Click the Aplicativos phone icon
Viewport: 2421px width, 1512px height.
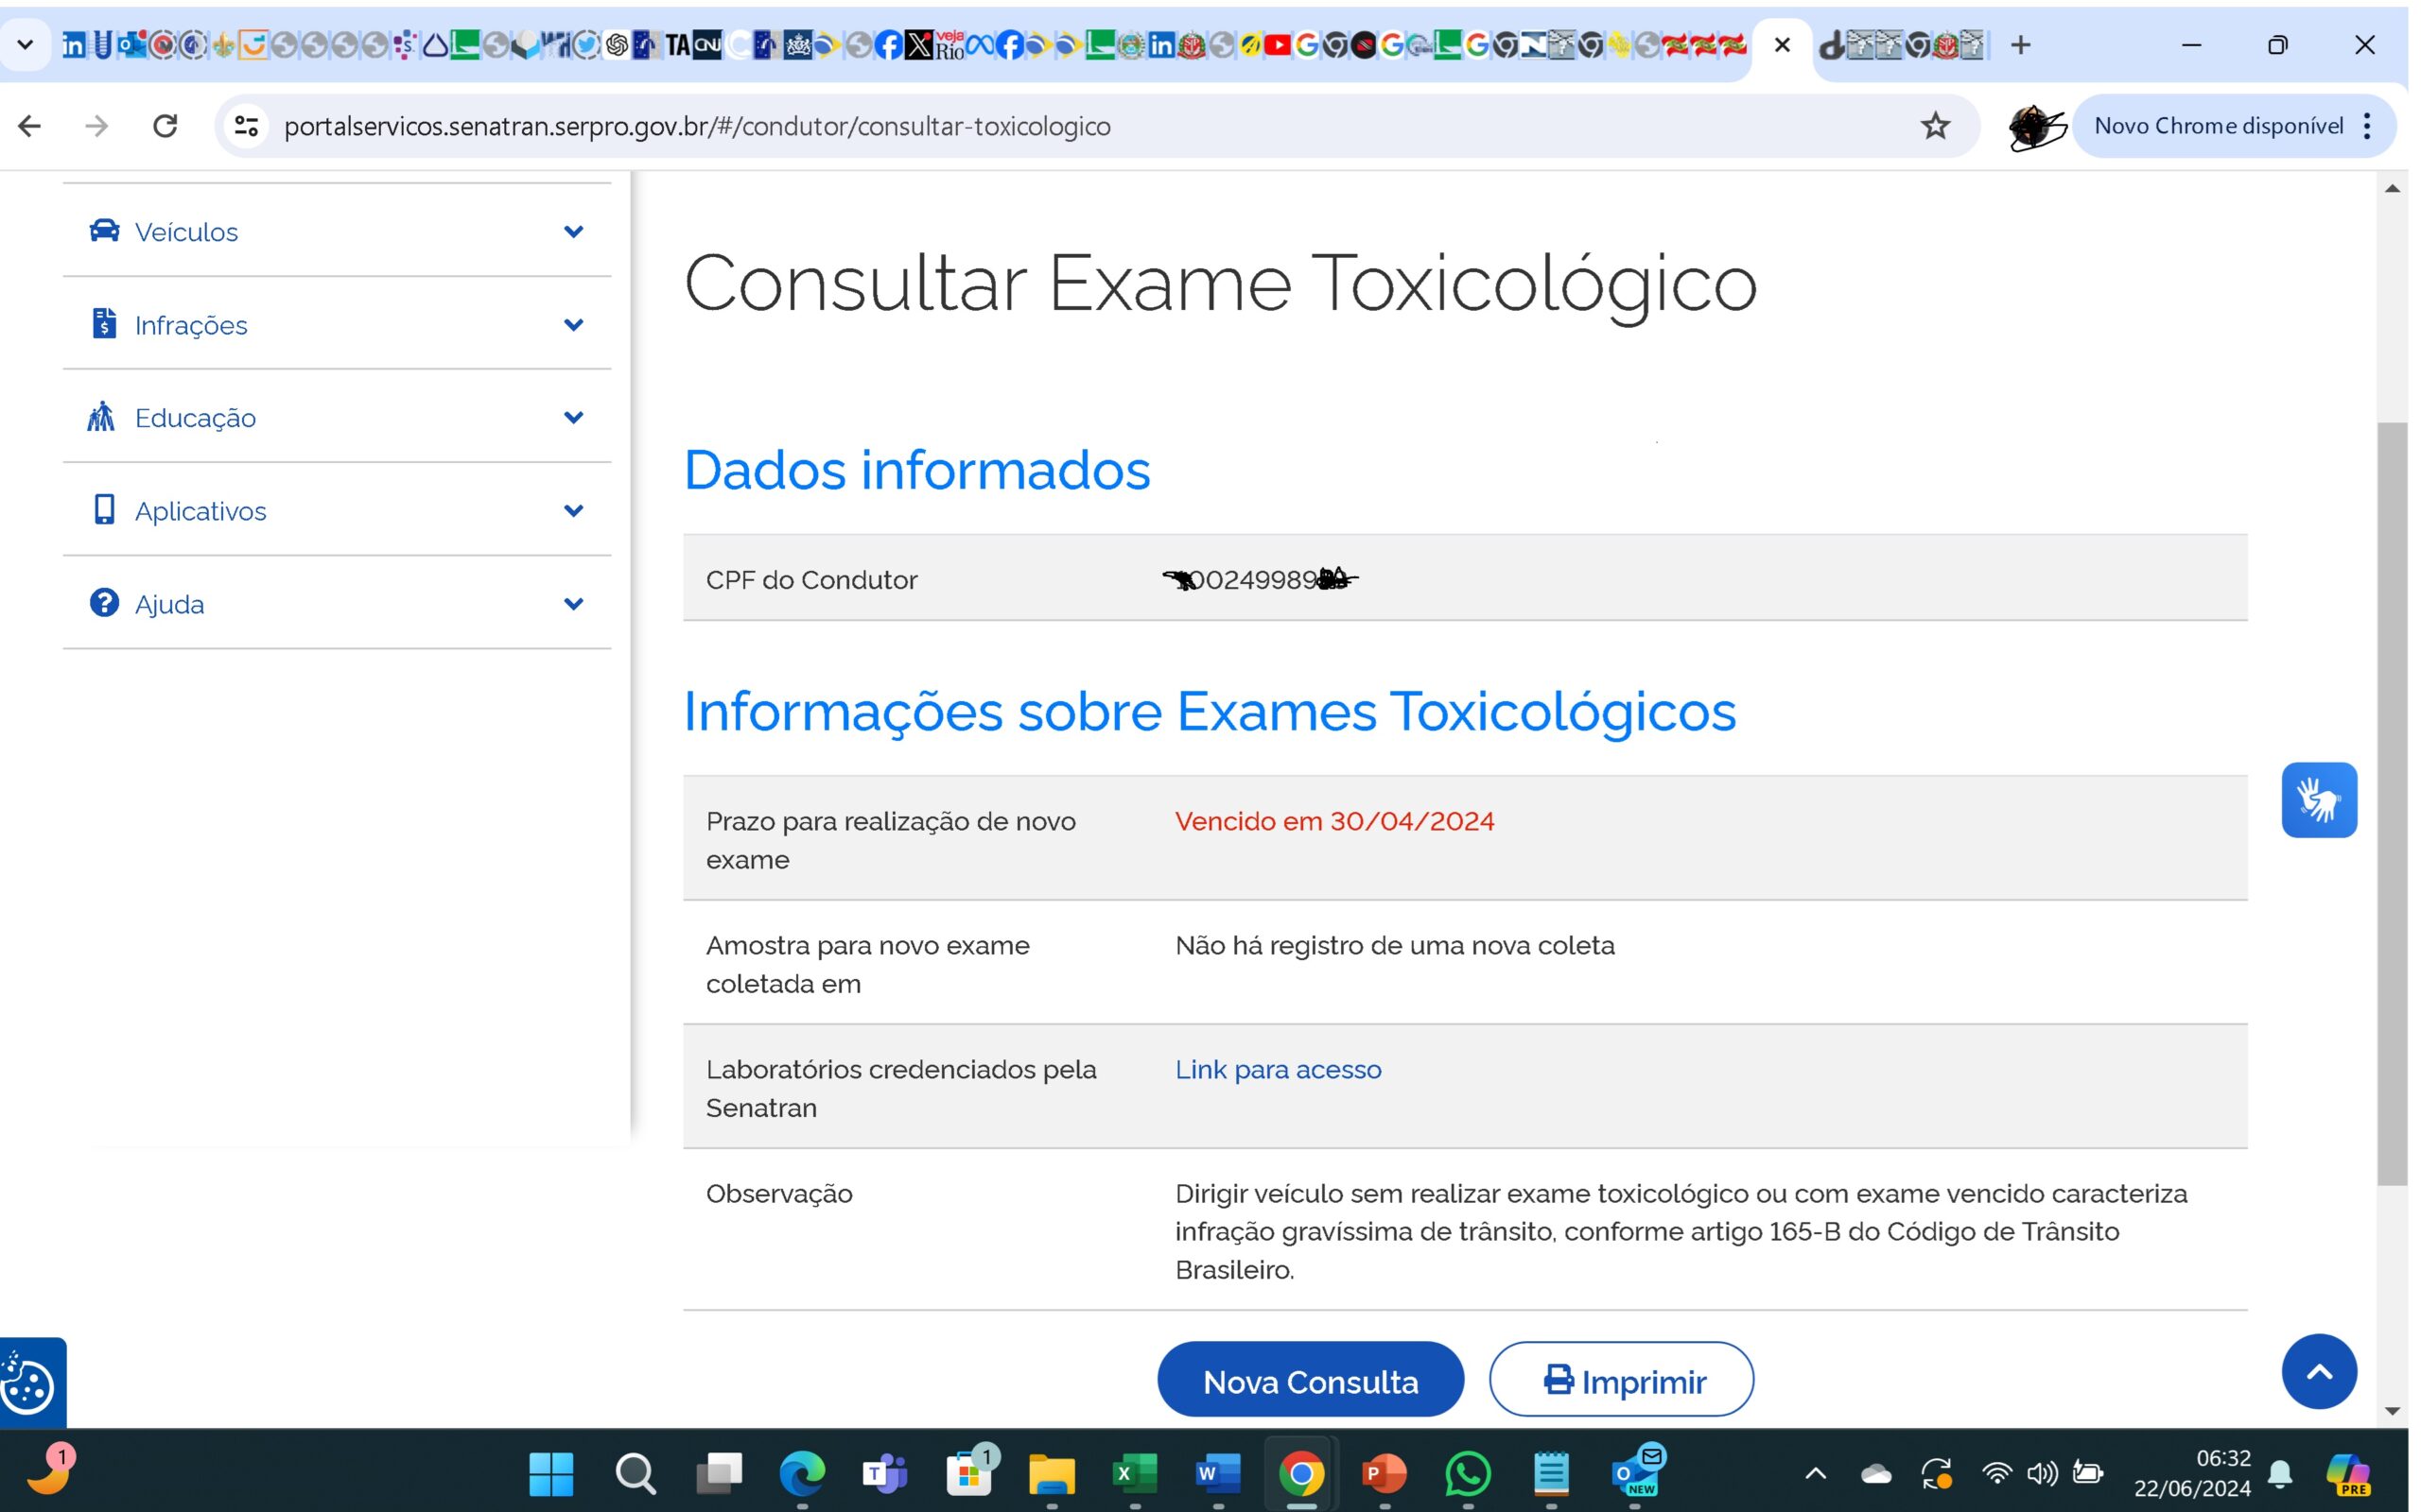click(104, 510)
